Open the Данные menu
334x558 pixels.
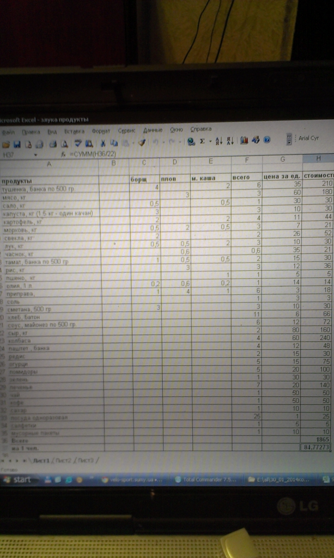click(153, 131)
